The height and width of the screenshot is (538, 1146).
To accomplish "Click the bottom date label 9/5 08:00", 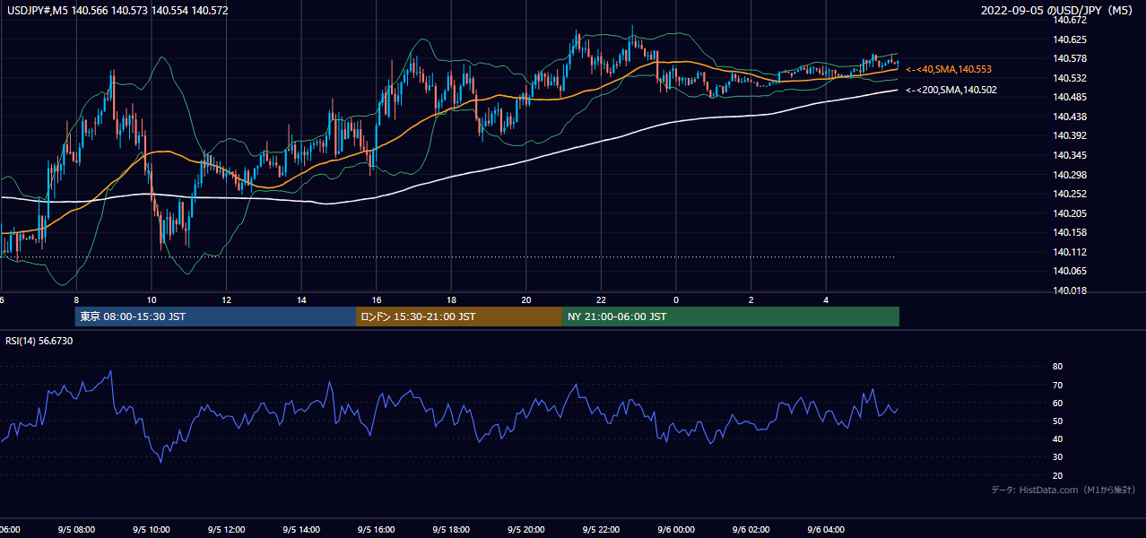I will (76, 529).
